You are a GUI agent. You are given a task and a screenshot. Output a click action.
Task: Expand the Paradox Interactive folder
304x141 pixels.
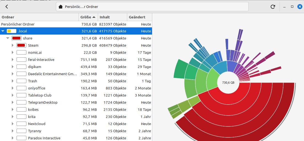pyautogui.click(x=13, y=138)
